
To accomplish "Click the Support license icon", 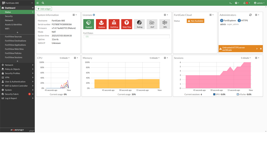I will [89, 24].
